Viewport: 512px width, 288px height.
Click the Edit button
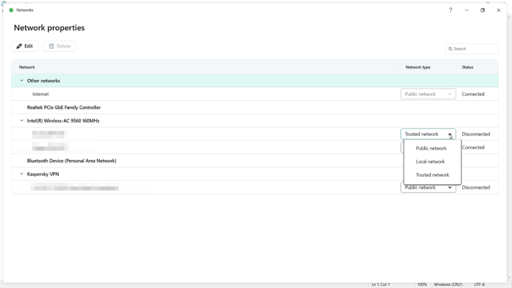point(25,46)
